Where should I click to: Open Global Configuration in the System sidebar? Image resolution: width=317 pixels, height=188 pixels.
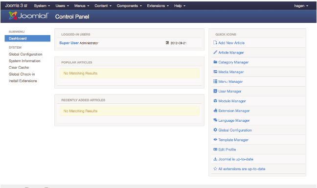coord(25,54)
